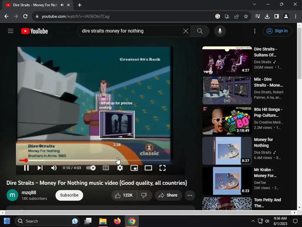Click the taskbar Search box

(x=47, y=221)
